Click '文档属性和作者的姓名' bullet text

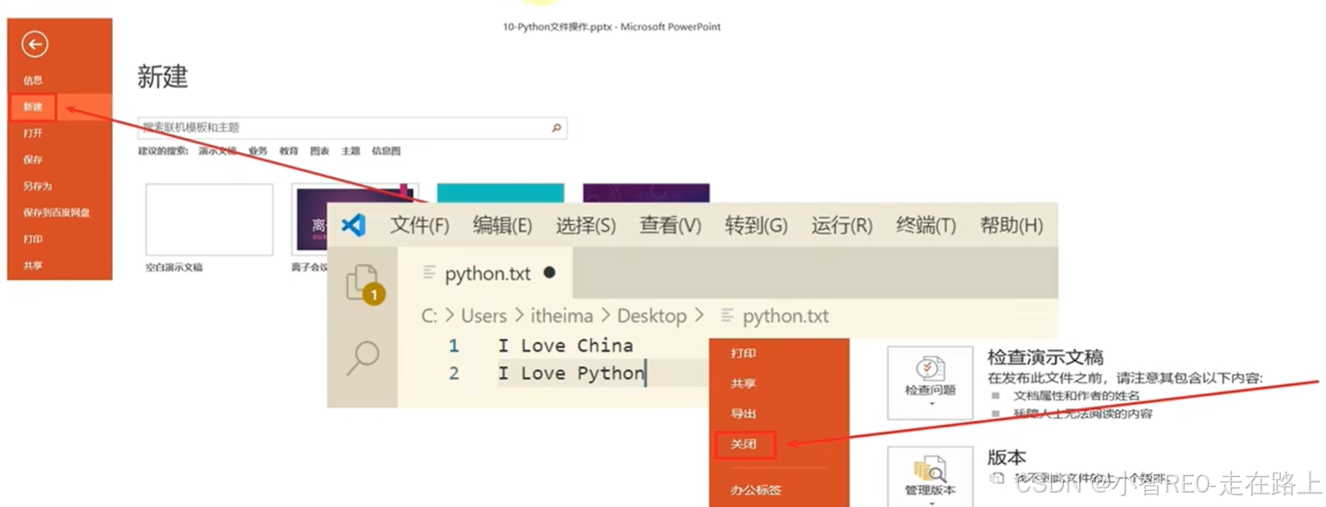tap(1077, 396)
